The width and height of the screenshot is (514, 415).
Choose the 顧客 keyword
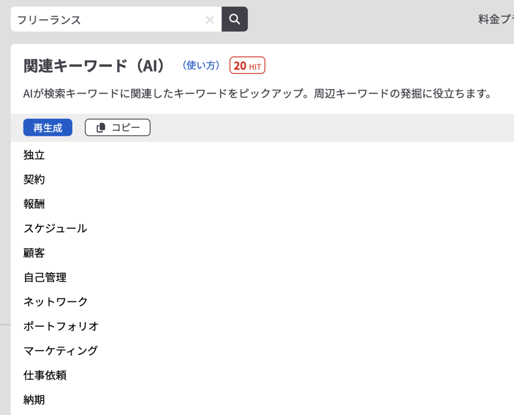pyautogui.click(x=34, y=253)
